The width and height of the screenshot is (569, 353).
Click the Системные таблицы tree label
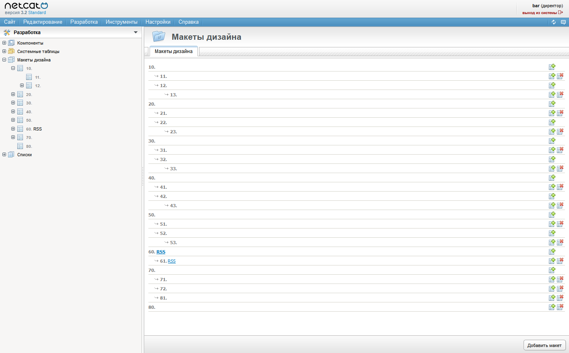(x=38, y=51)
